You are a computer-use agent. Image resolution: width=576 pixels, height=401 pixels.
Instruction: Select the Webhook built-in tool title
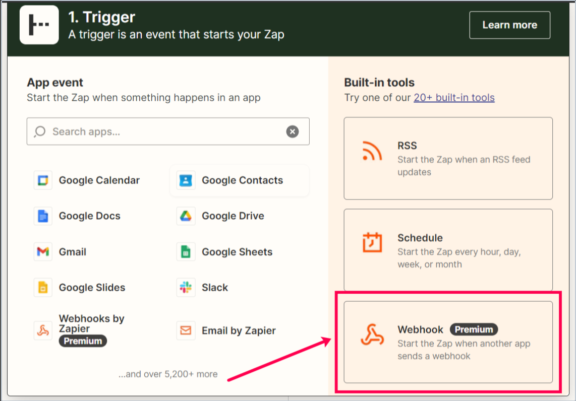coord(420,329)
